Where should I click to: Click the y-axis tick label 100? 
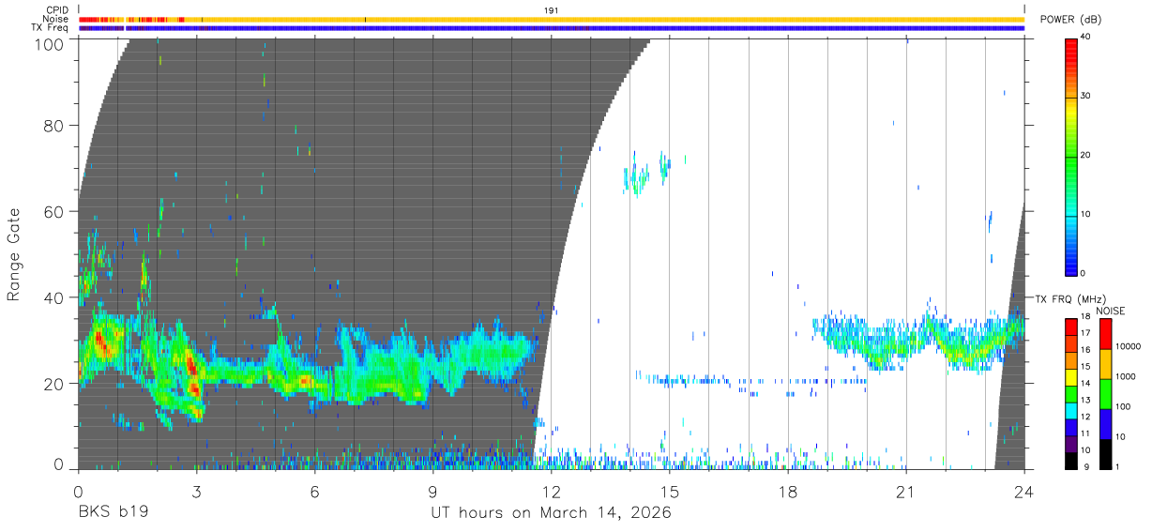pyautogui.click(x=51, y=44)
